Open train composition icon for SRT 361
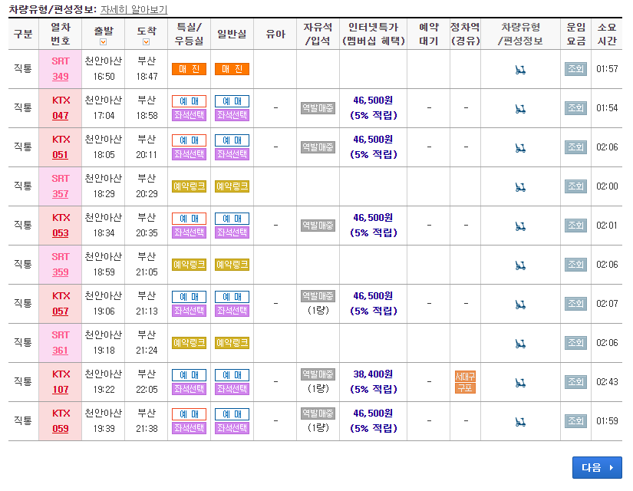Image resolution: width=633 pixels, height=491 pixels. pos(520,344)
